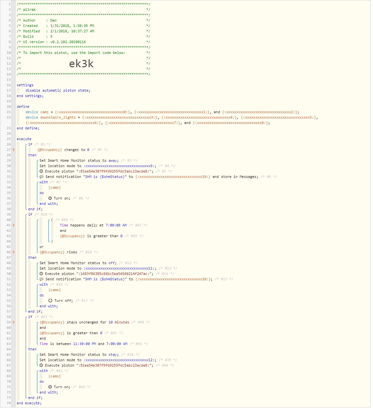Click '{@Occupancy} is greater than 0' condition #49
The width and height of the screenshot is (373, 410).
(91, 236)
